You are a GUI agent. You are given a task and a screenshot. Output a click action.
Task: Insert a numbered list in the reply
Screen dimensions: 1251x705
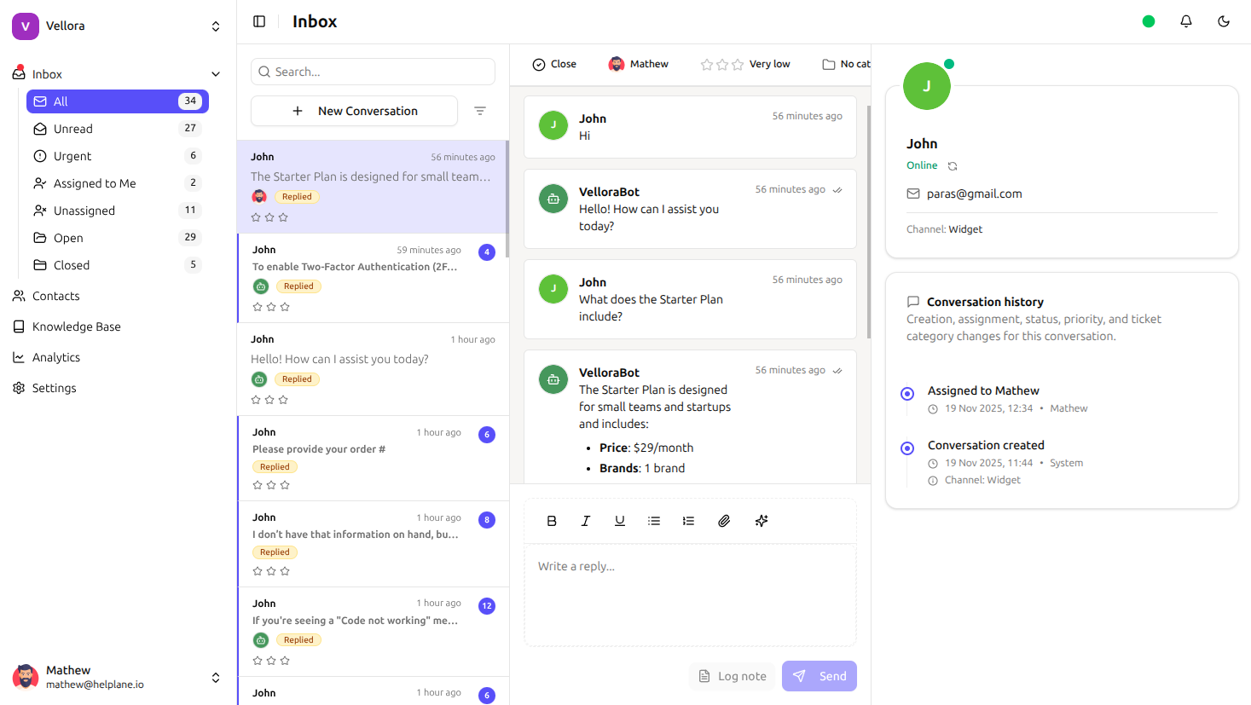pyautogui.click(x=688, y=520)
